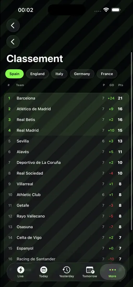
Task: Tap the Wi-Fi status icon
Action: 106,10
